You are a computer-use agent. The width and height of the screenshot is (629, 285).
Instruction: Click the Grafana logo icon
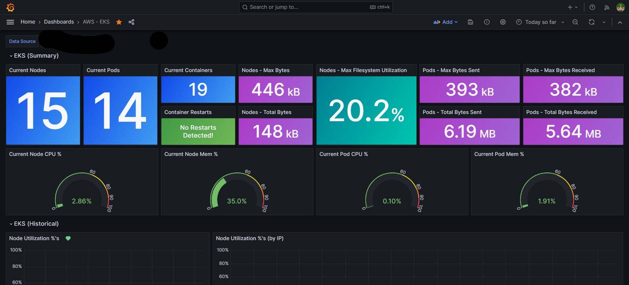click(10, 7)
